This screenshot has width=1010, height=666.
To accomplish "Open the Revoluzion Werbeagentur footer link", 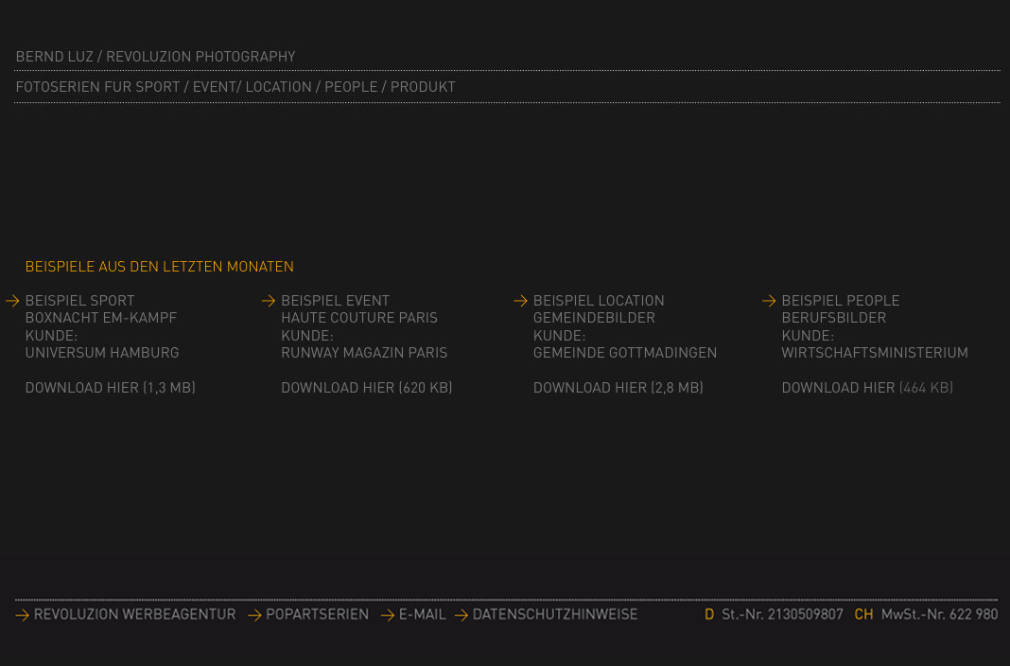I will click(x=134, y=615).
